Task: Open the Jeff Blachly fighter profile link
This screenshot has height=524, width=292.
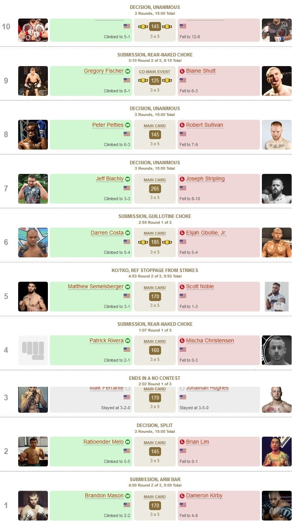Action: coord(110,179)
